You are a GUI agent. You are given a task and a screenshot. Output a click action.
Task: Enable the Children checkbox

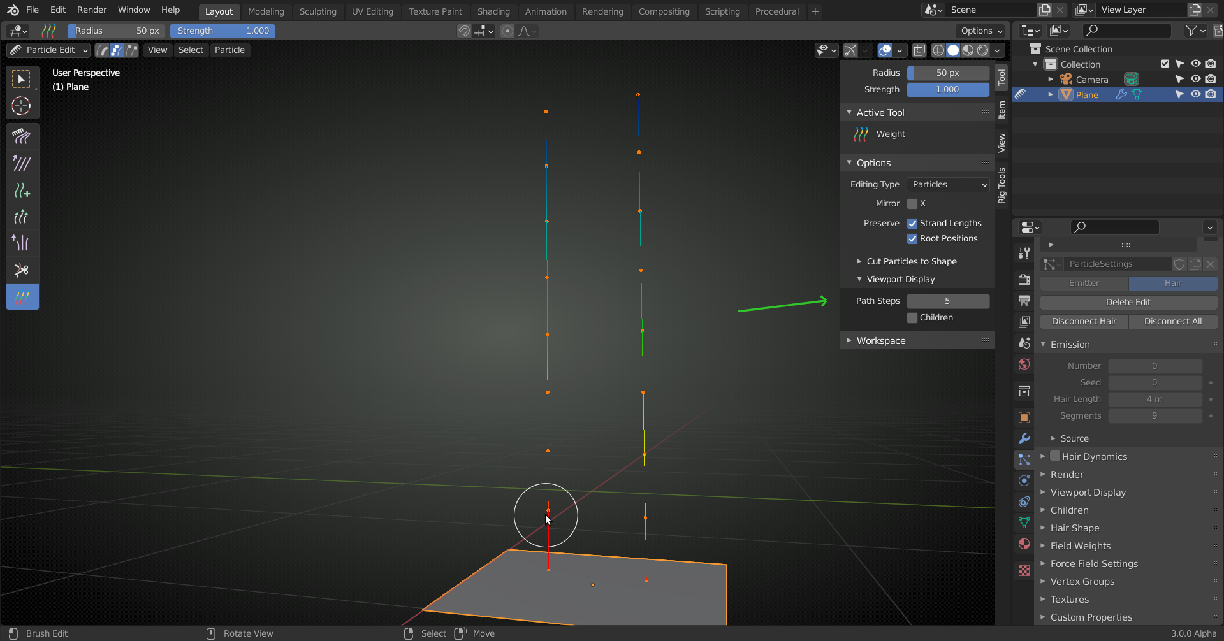913,317
